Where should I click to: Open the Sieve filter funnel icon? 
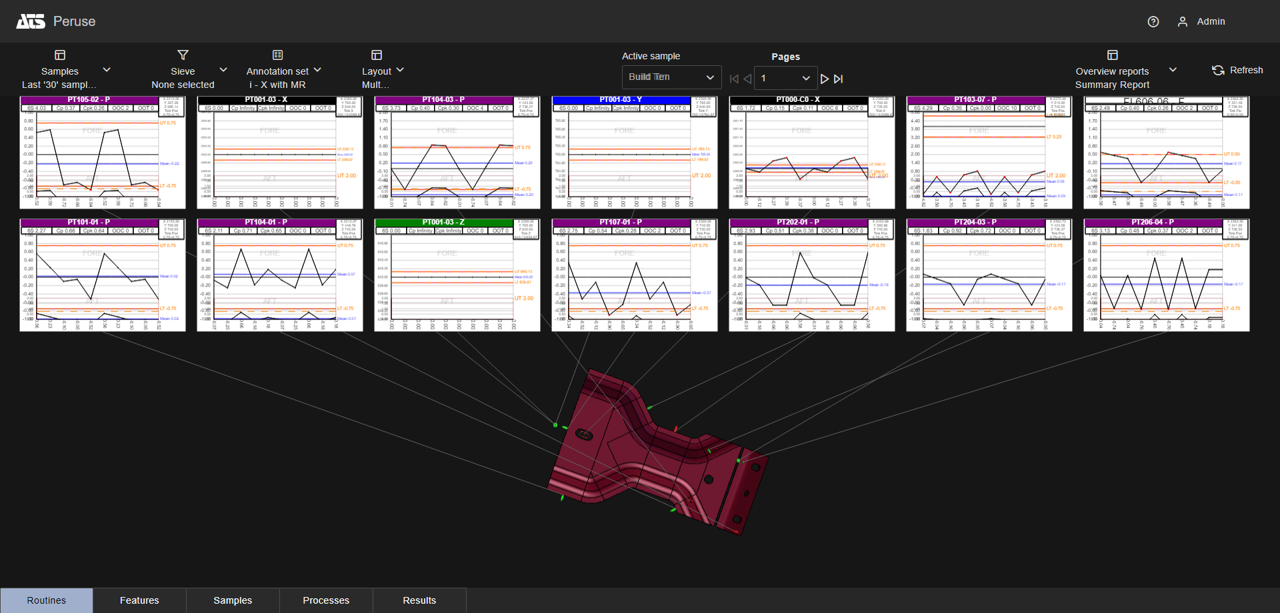pyautogui.click(x=183, y=55)
